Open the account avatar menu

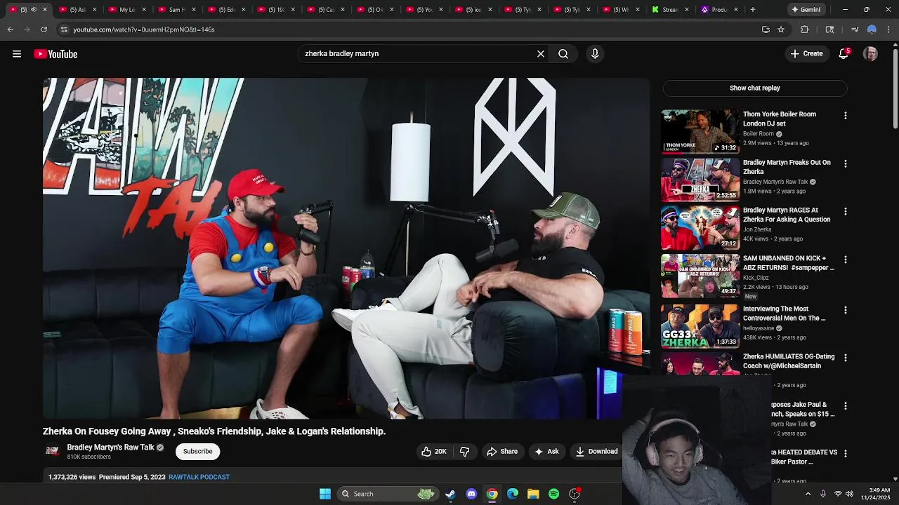click(x=870, y=53)
